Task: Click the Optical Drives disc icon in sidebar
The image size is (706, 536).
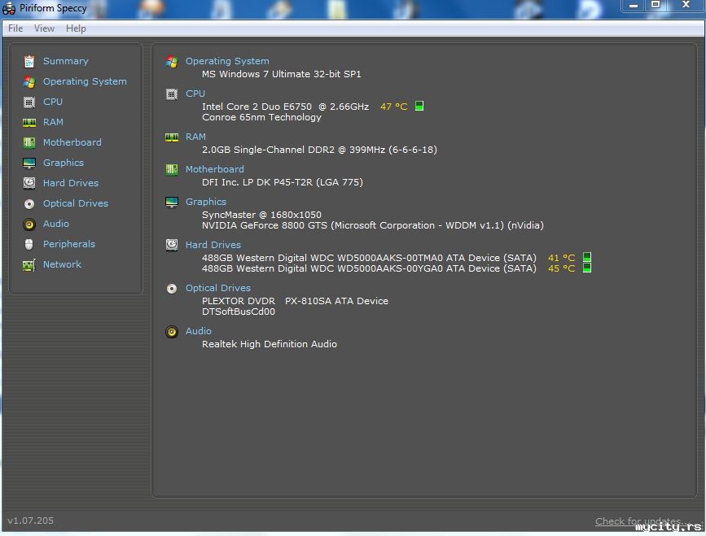Action: [x=29, y=203]
